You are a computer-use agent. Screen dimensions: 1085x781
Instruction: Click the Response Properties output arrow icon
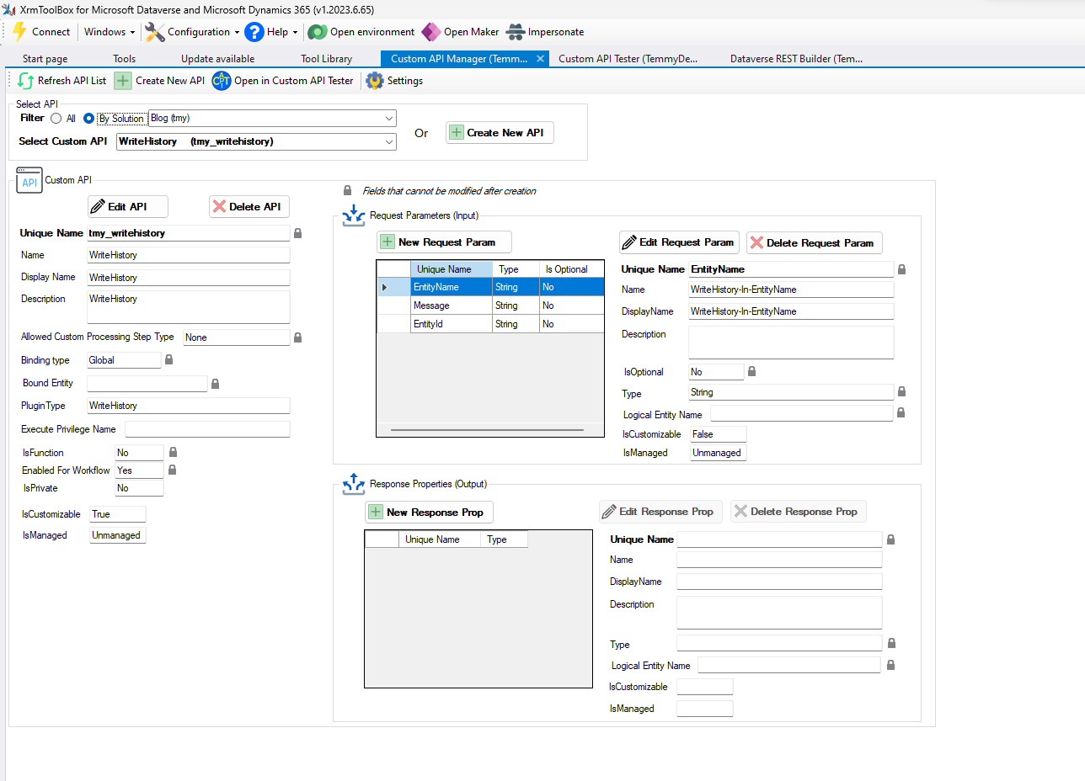point(352,484)
